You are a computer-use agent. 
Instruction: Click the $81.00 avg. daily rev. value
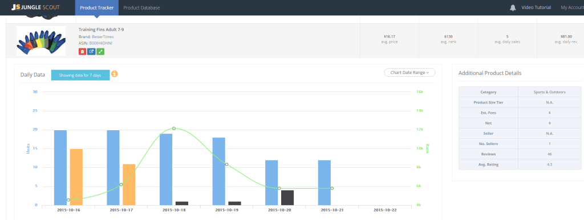coord(566,37)
